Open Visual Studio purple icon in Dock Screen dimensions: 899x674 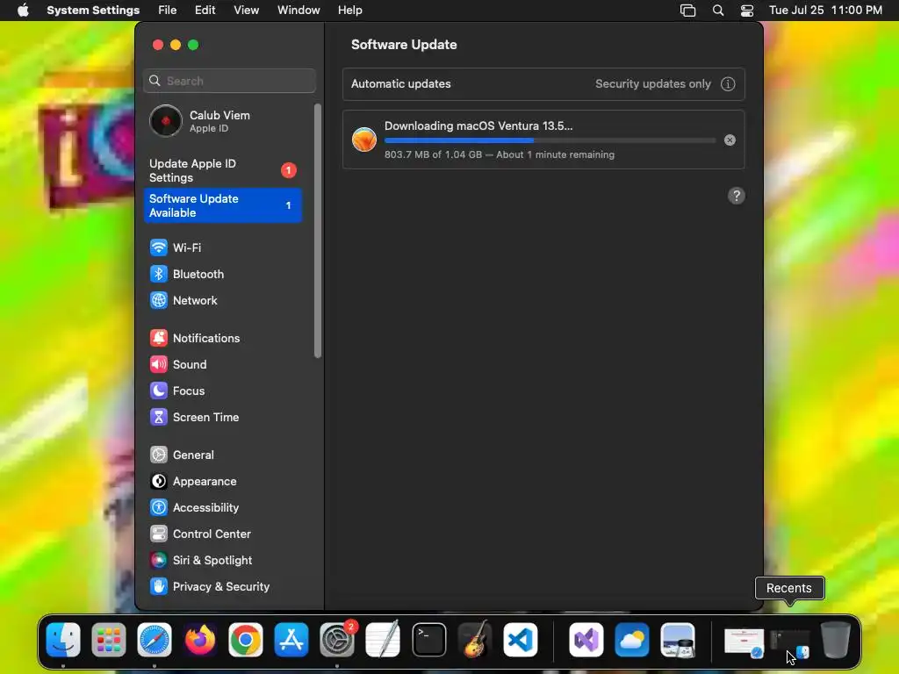pyautogui.click(x=586, y=640)
